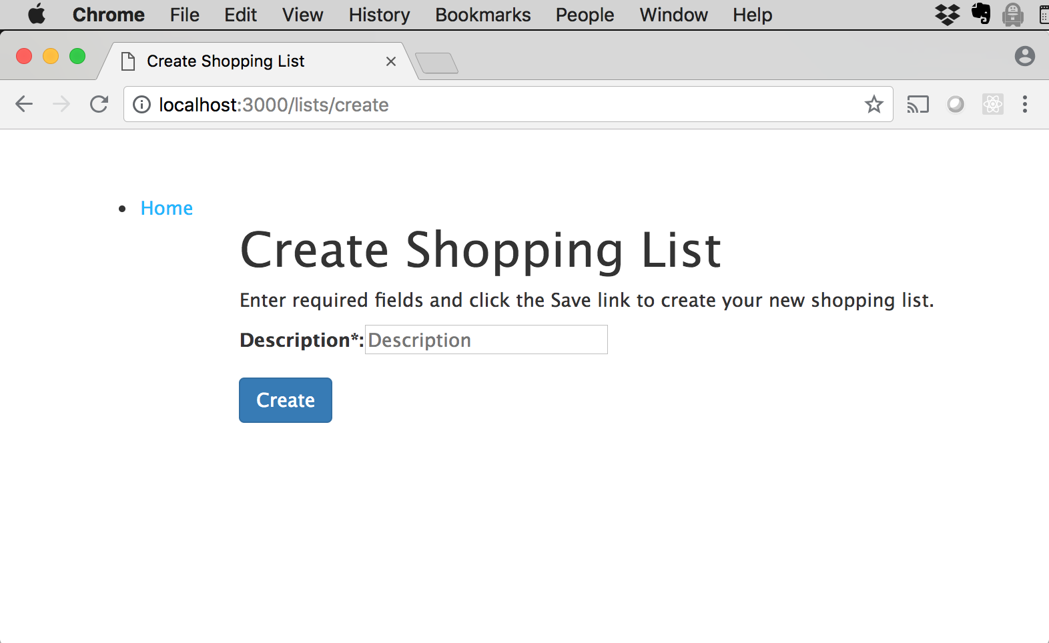Click the Description* label
Image resolution: width=1049 pixels, height=643 pixels.
[x=302, y=340]
